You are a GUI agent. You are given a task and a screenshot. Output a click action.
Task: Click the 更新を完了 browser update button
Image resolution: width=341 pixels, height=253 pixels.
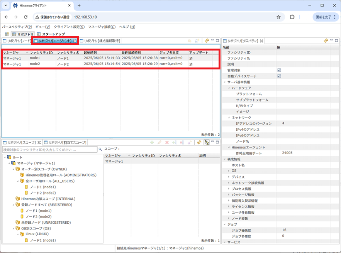point(326,17)
